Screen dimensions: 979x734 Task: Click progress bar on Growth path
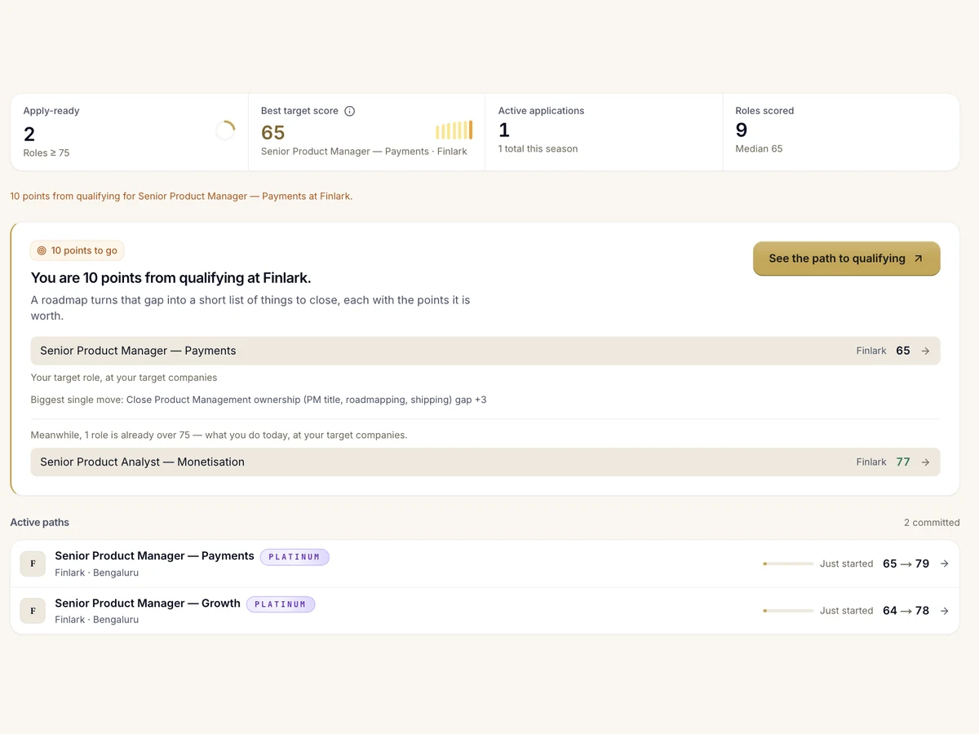coord(788,610)
